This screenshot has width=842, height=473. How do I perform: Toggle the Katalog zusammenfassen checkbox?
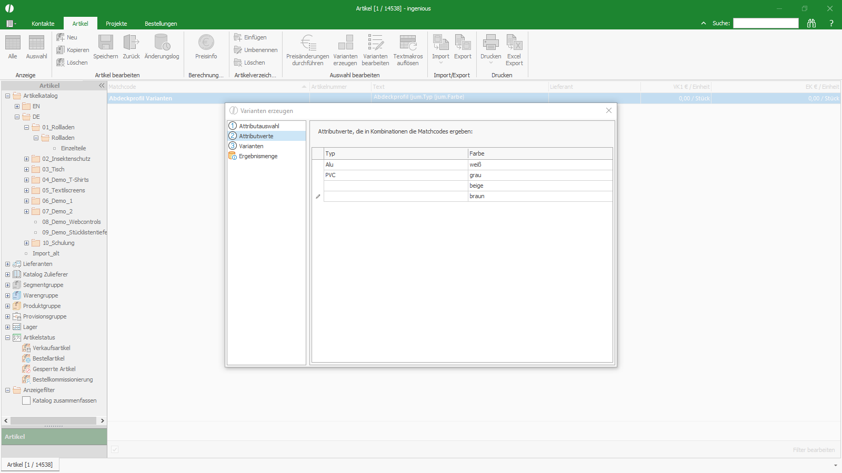(26, 400)
